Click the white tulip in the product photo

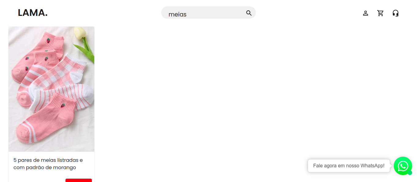pos(80,32)
